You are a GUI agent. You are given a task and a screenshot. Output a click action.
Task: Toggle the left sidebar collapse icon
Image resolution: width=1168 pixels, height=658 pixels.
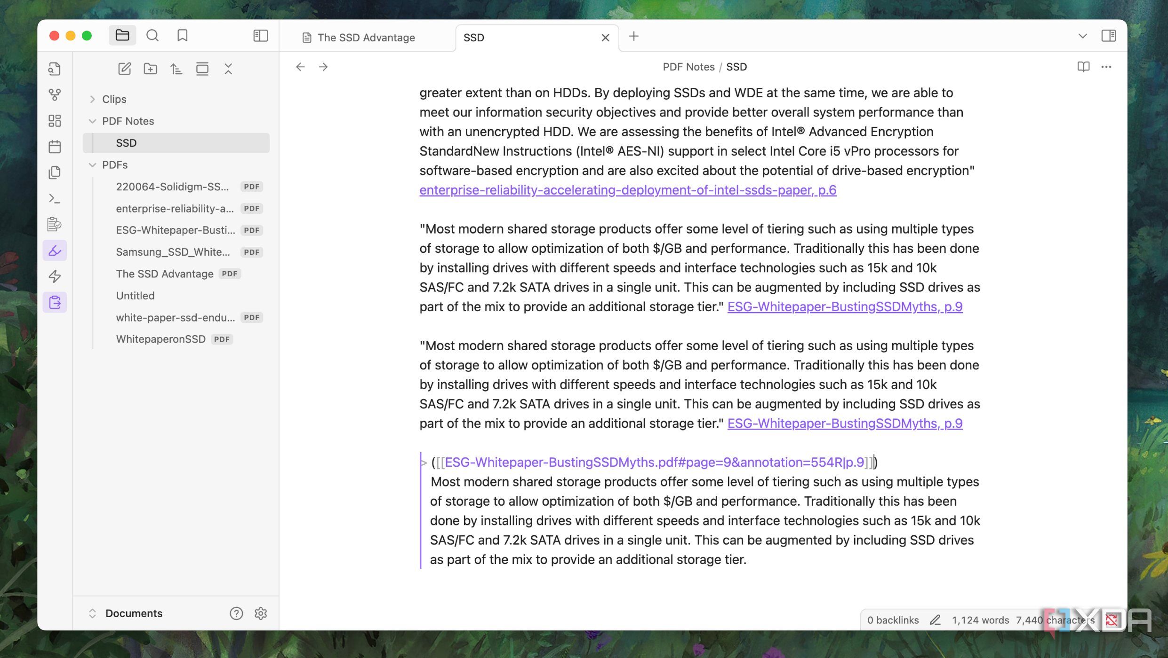260,36
